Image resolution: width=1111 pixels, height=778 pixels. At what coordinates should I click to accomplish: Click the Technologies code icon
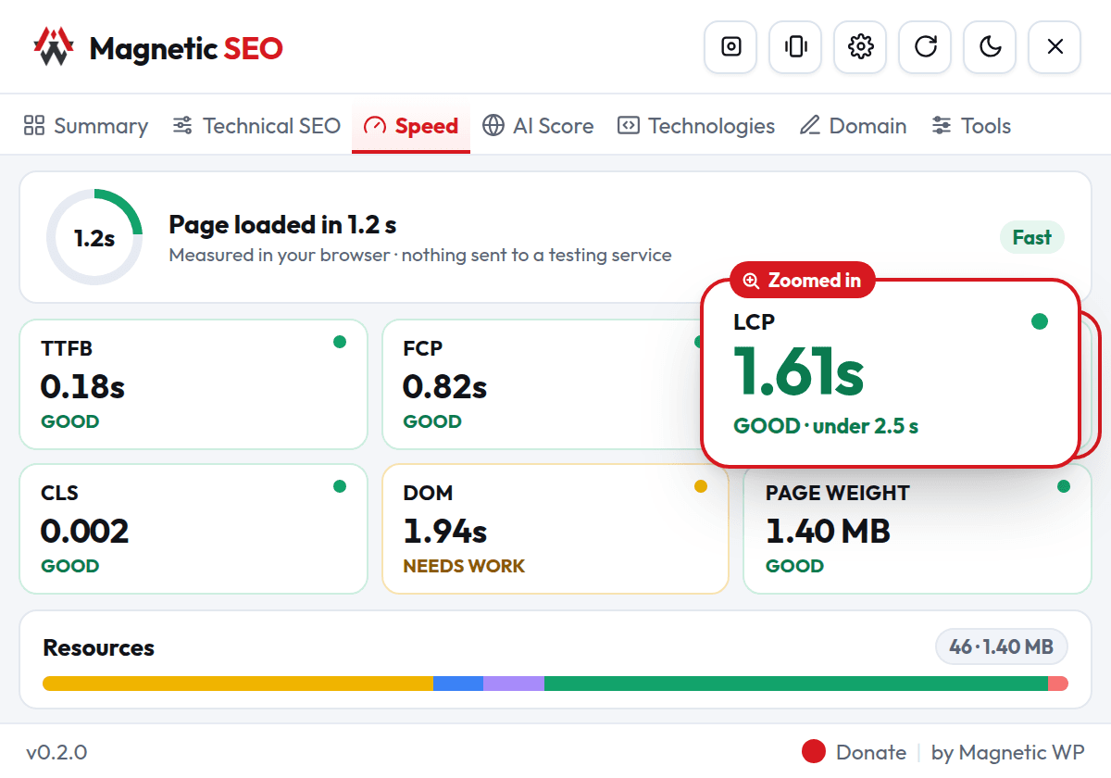(x=629, y=126)
